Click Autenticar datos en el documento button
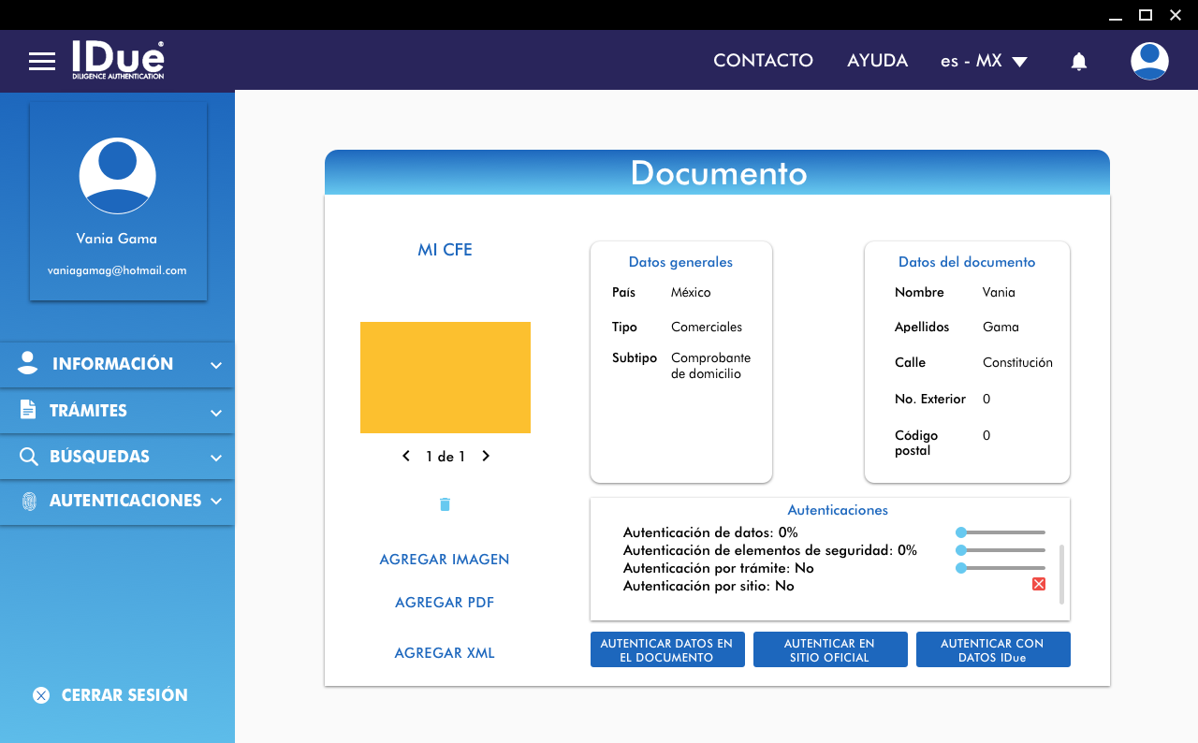This screenshot has width=1198, height=743. click(667, 650)
